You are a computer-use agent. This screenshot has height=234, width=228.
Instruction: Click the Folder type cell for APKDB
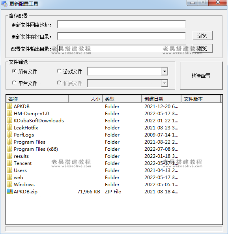[x=112, y=107]
